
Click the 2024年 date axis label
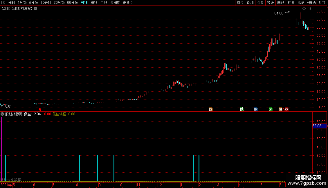pyautogui.click(x=6, y=185)
